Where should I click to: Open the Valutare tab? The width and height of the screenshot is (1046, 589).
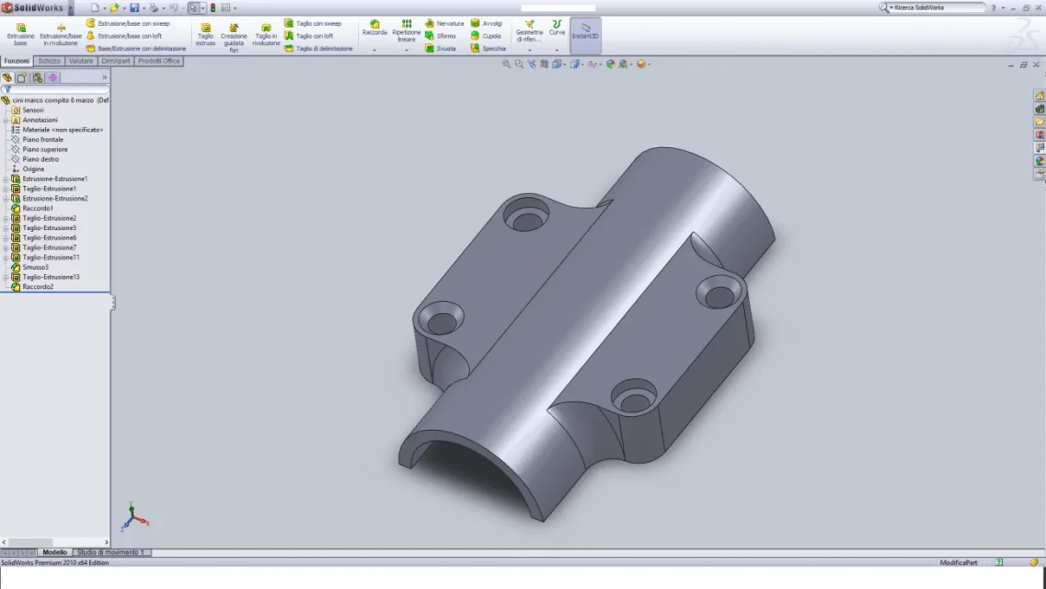[81, 61]
